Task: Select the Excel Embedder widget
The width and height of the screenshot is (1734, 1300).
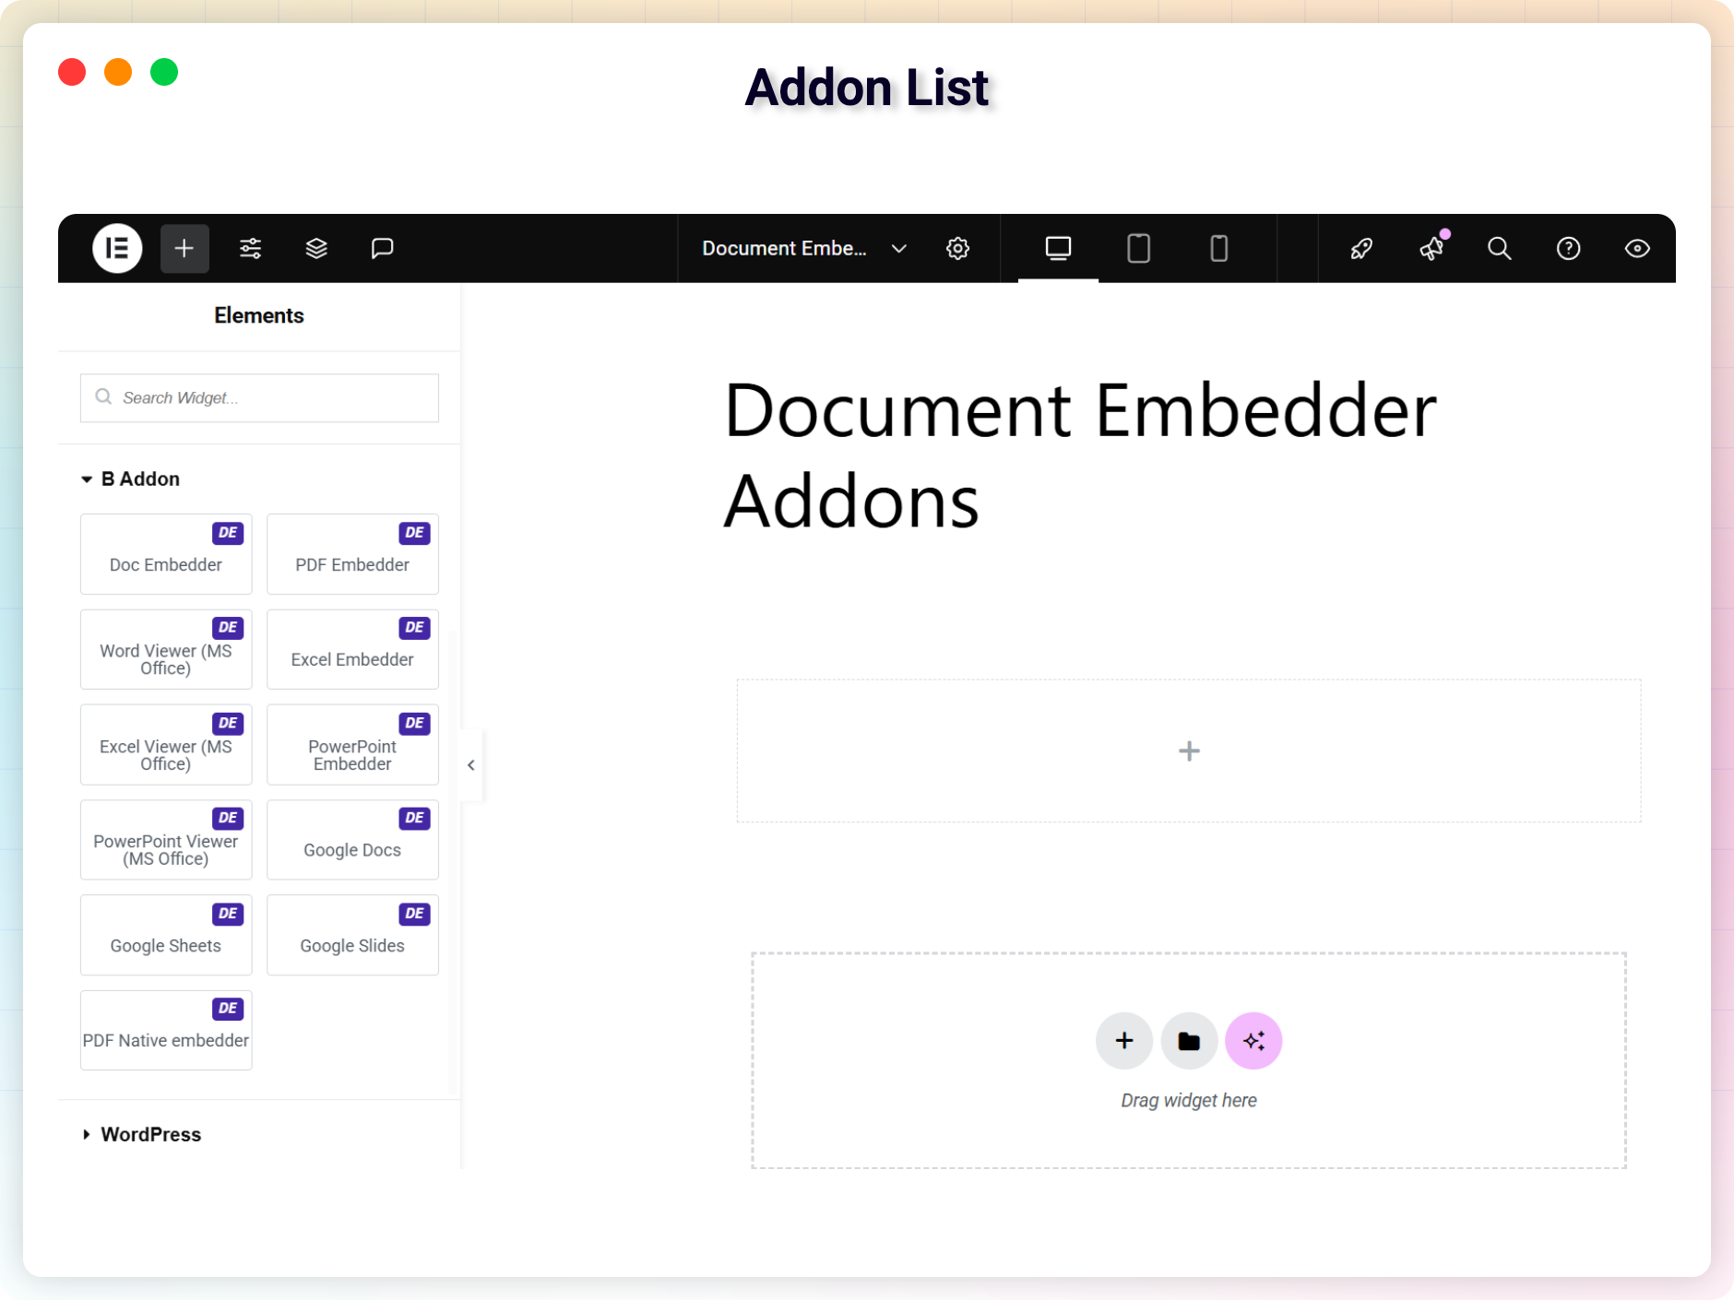Action: pos(352,649)
